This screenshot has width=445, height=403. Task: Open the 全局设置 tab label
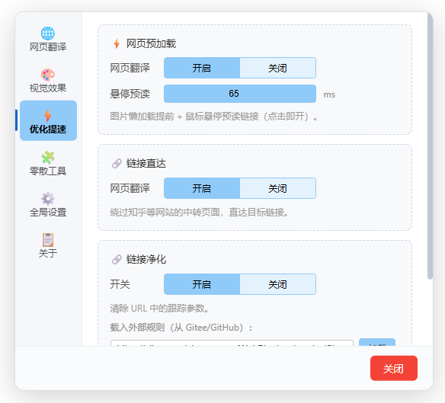[x=48, y=213]
